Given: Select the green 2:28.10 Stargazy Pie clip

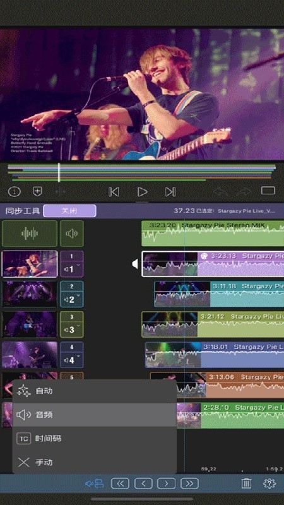Looking at the screenshot, I should point(230,415).
